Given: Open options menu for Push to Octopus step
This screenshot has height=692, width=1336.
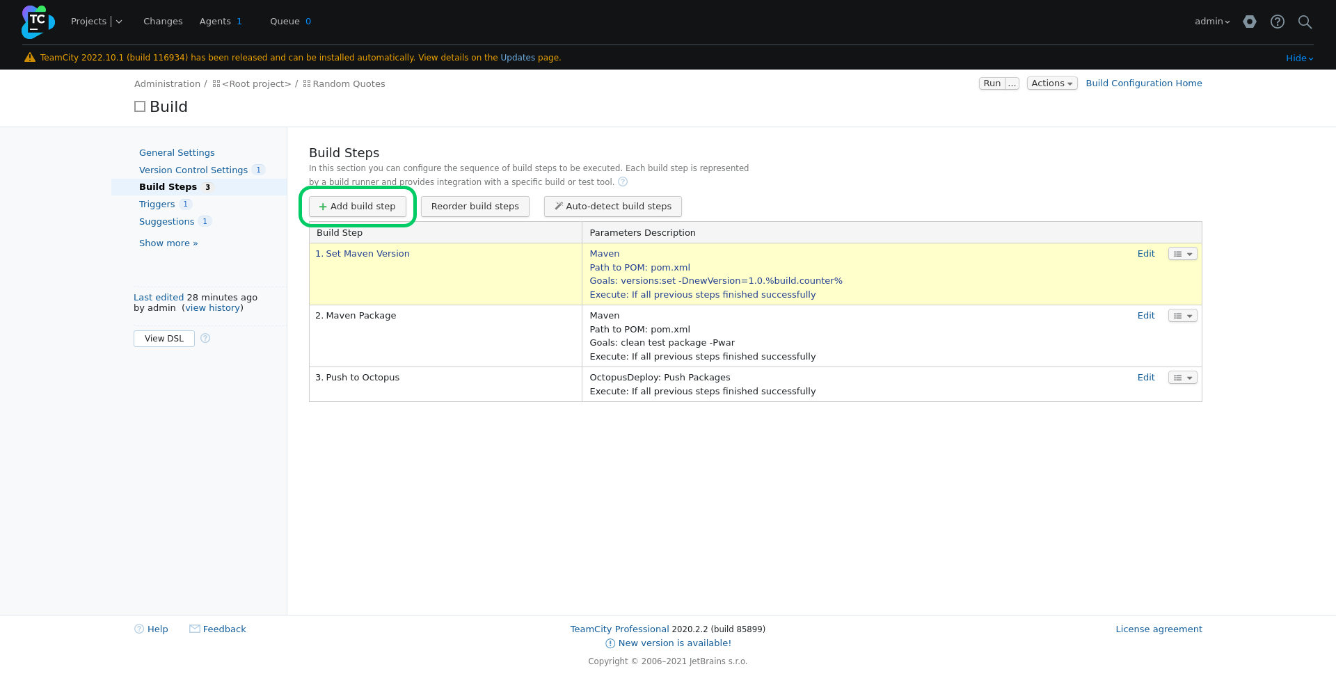Looking at the screenshot, I should pyautogui.click(x=1182, y=378).
